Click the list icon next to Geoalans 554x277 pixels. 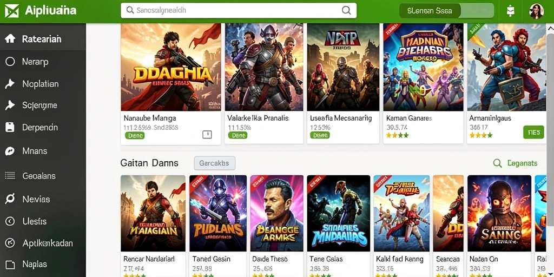pyautogui.click(x=10, y=176)
